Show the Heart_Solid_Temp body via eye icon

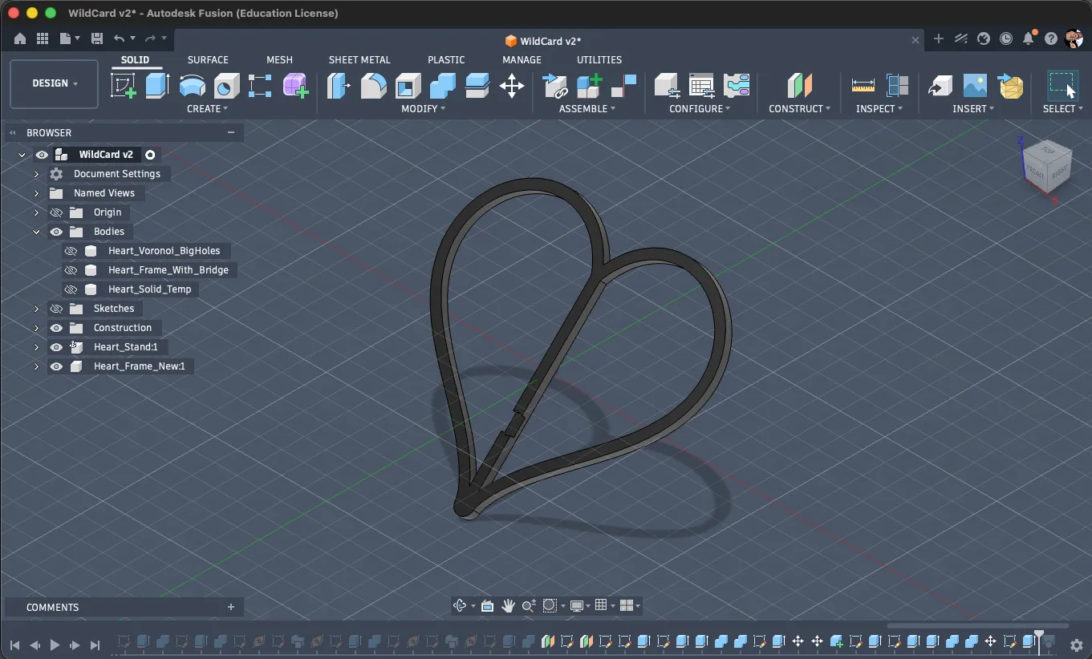pyautogui.click(x=71, y=289)
